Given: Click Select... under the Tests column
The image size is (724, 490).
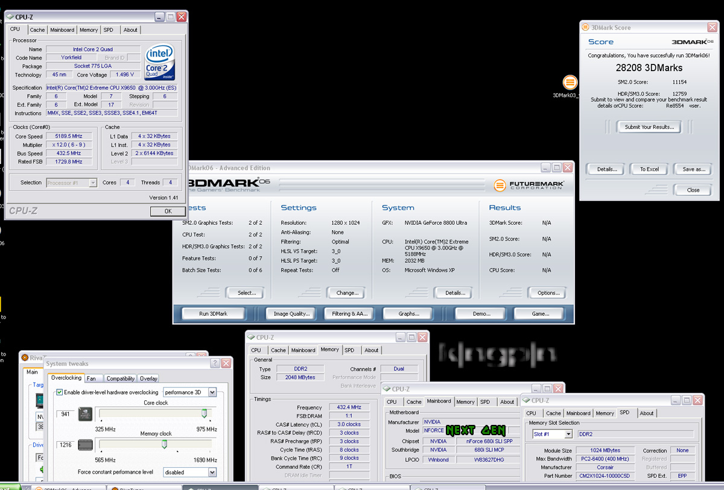Looking at the screenshot, I should click(x=246, y=293).
